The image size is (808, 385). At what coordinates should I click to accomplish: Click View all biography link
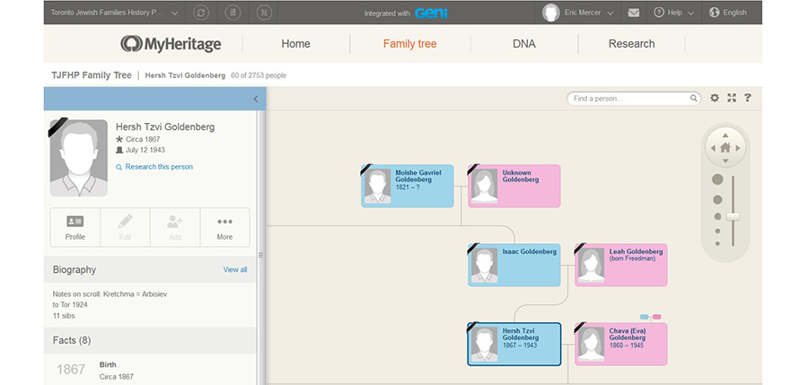(235, 269)
